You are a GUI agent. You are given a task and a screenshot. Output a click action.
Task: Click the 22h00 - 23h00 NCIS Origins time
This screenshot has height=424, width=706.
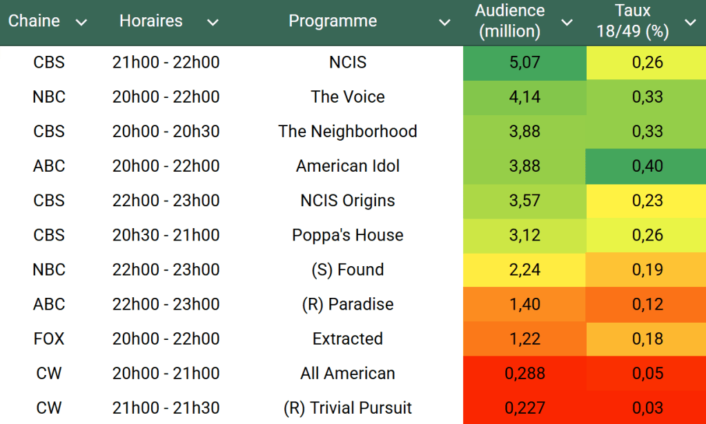click(166, 201)
